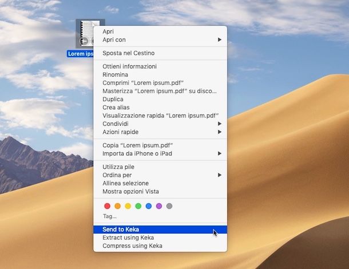The image size is (349, 269).
Task: Apply the orange tag color
Action: (117, 206)
